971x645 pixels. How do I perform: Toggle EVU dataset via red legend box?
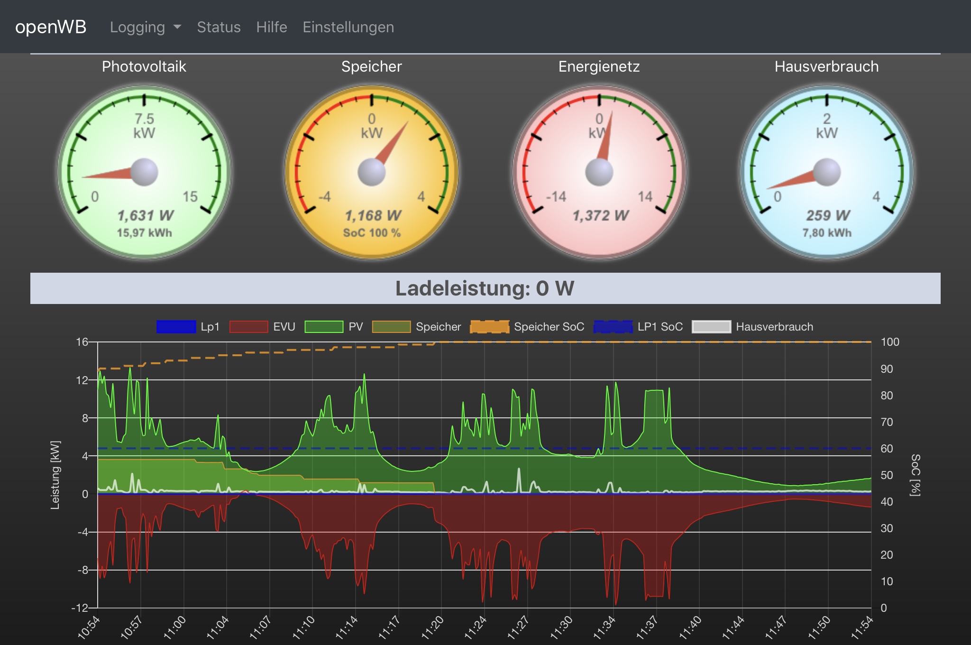tap(248, 327)
